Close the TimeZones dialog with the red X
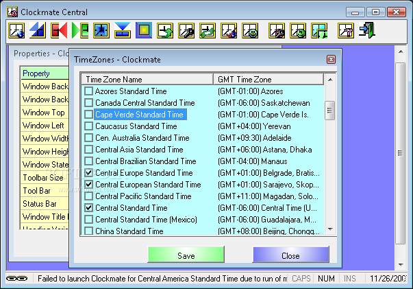The image size is (413, 289). (331, 60)
